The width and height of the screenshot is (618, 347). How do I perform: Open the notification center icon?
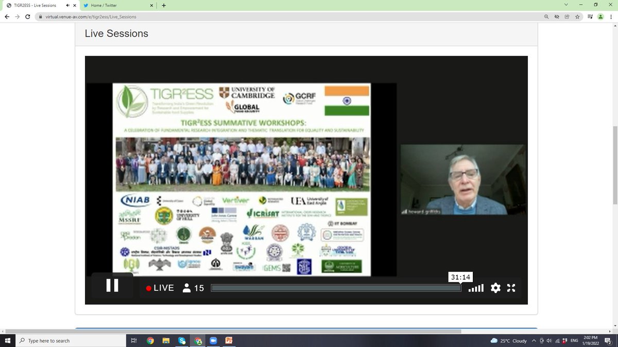tap(608, 340)
